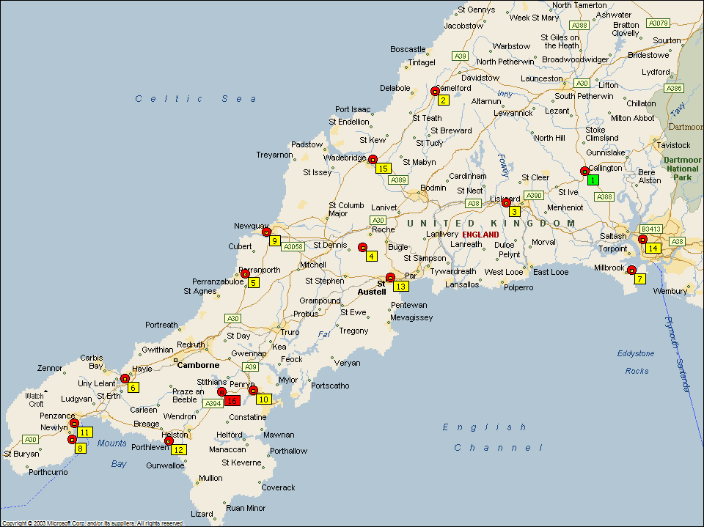Select yellow label 12 near Helston
The width and height of the screenshot is (704, 527).
coord(178,449)
